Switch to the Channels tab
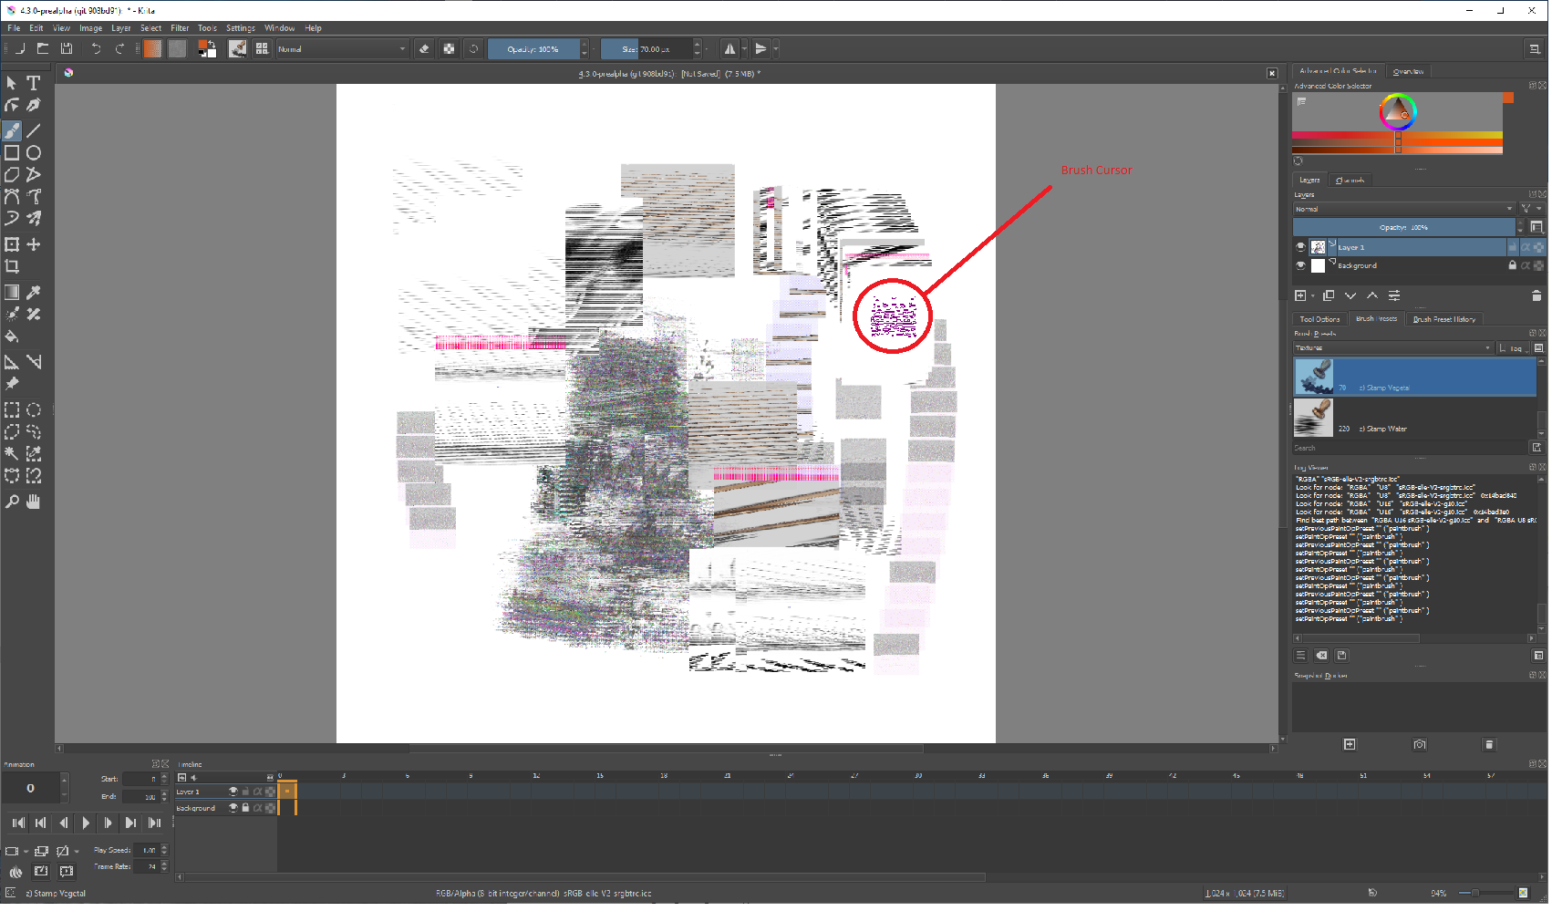Image resolution: width=1552 pixels, height=911 pixels. 1350,181
